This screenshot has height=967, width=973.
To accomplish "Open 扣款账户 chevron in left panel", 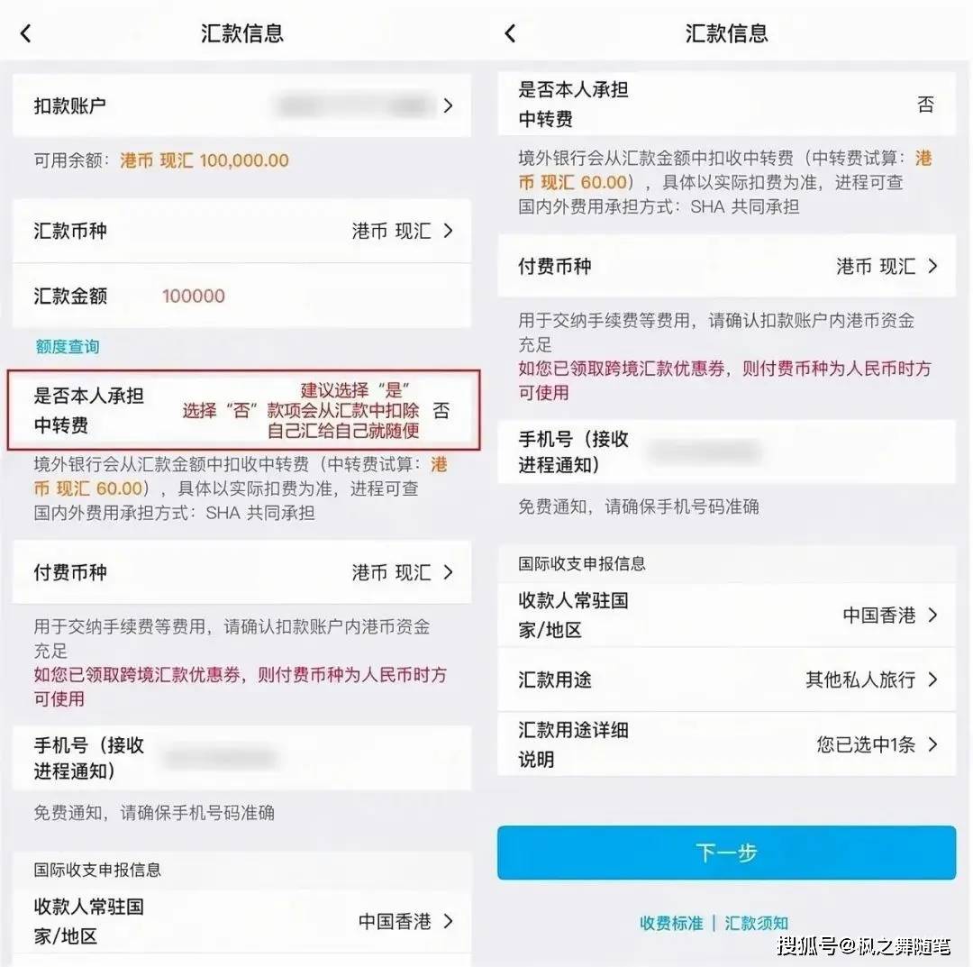I will (x=449, y=106).
